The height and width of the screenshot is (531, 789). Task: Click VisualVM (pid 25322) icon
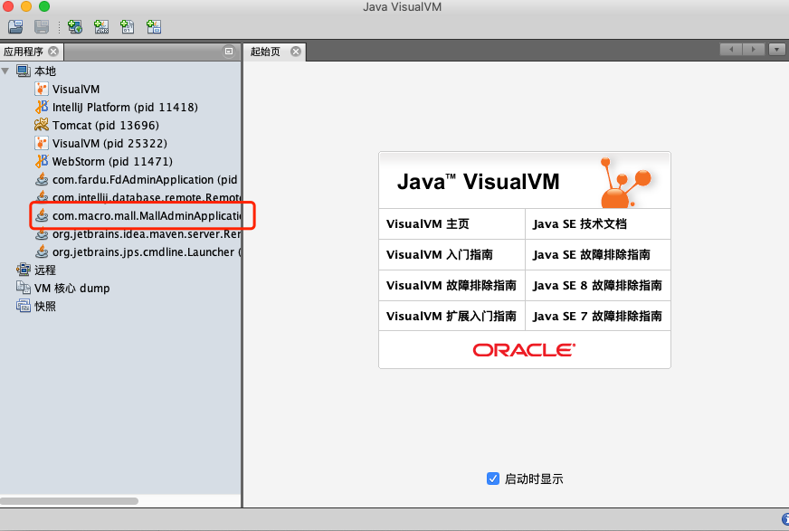pyautogui.click(x=42, y=143)
